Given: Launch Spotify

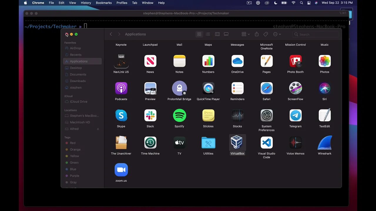Looking at the screenshot, I should tap(179, 115).
